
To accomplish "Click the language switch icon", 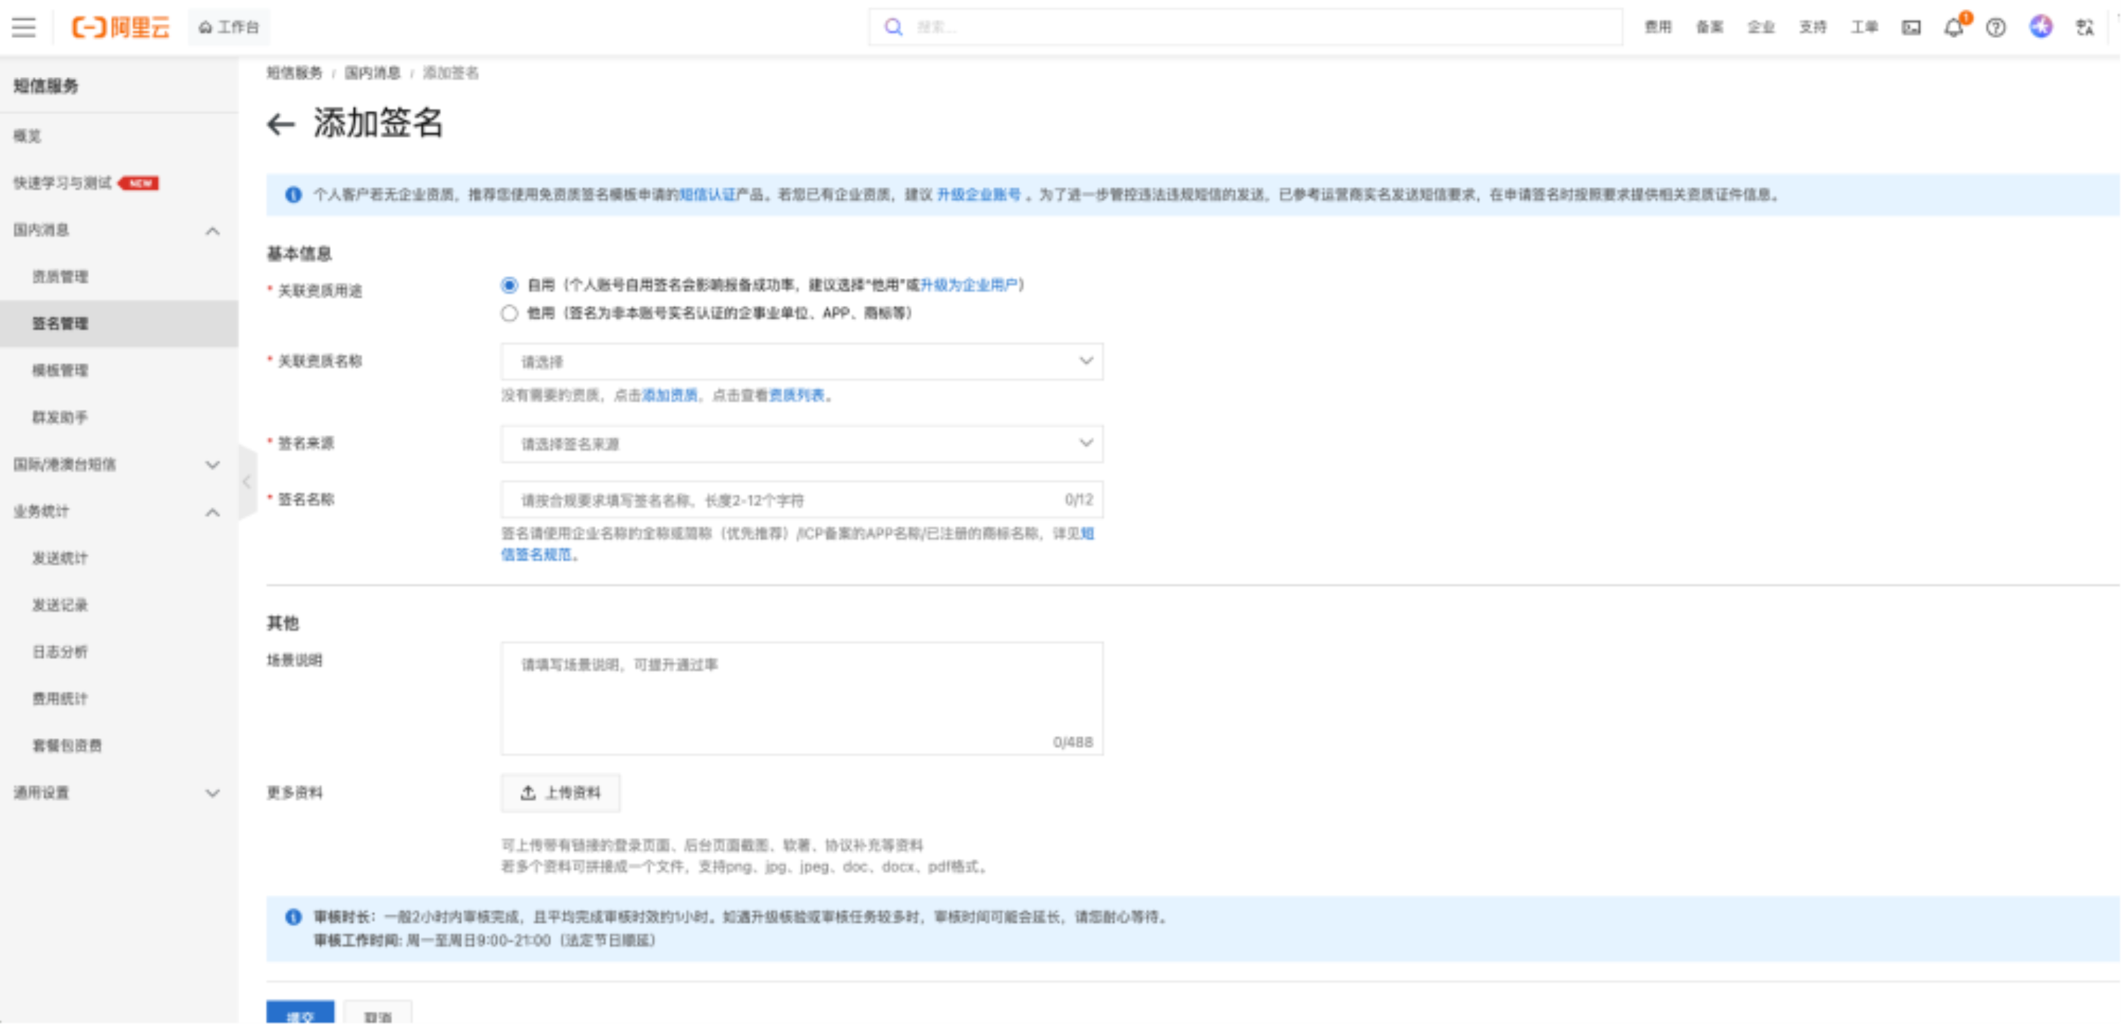I will [2085, 27].
